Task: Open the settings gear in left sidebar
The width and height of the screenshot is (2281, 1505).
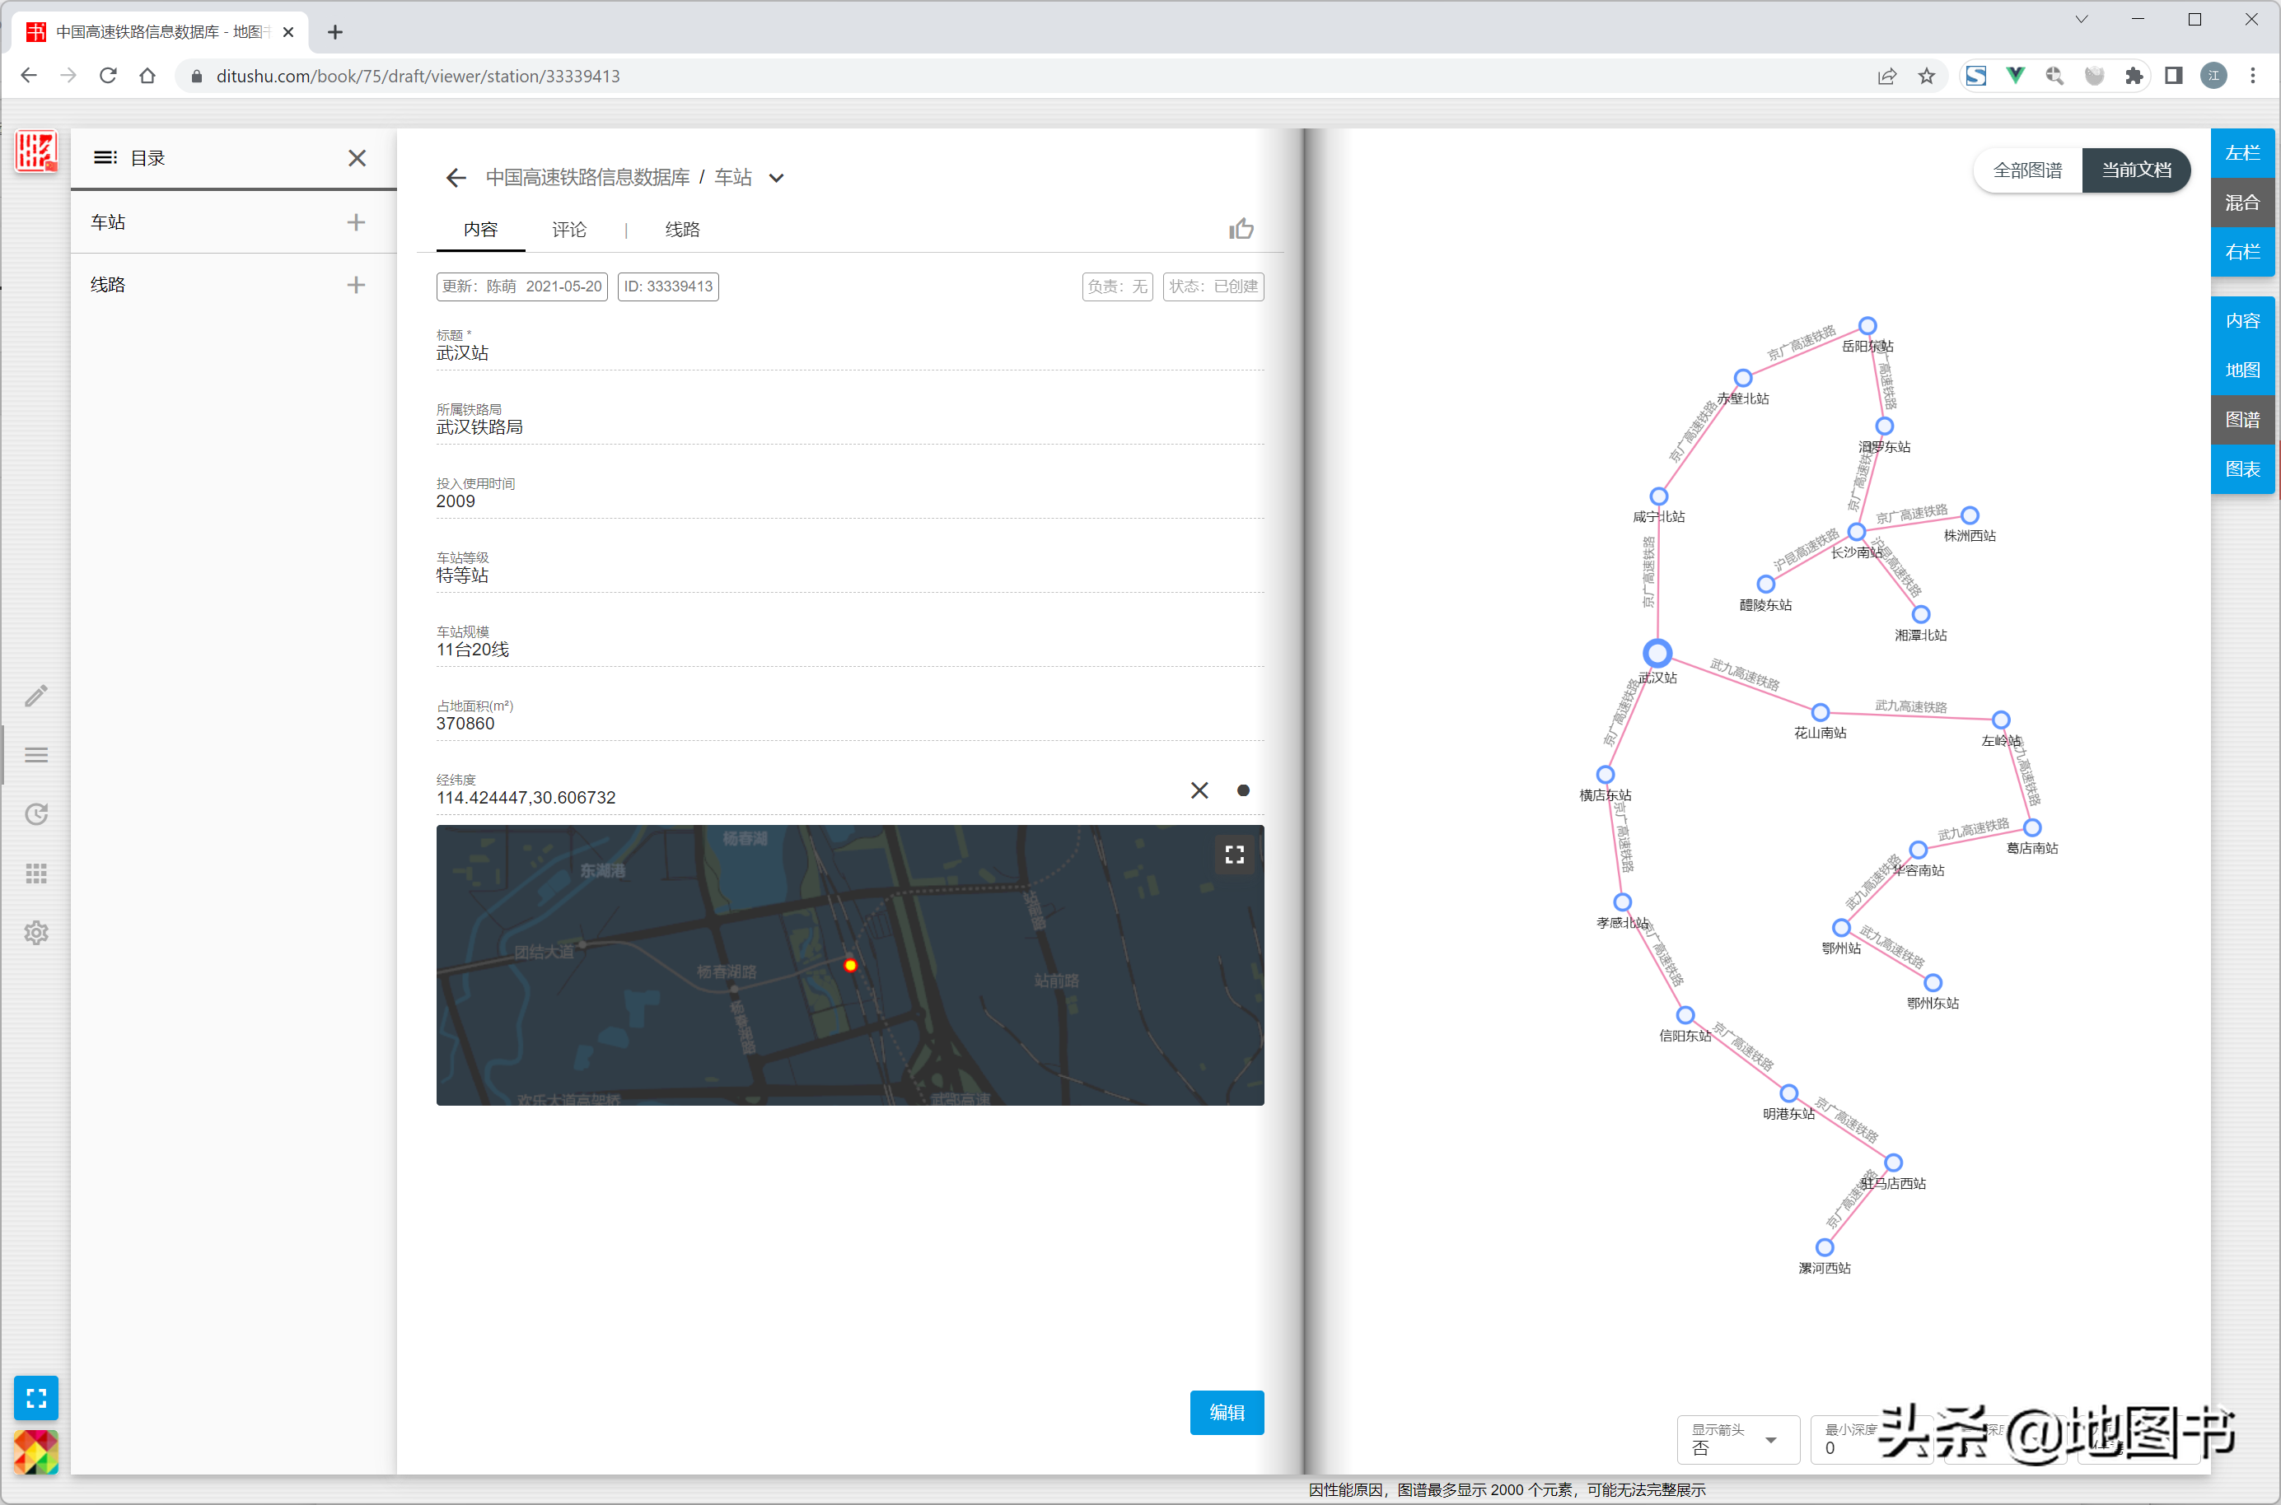Action: point(36,933)
